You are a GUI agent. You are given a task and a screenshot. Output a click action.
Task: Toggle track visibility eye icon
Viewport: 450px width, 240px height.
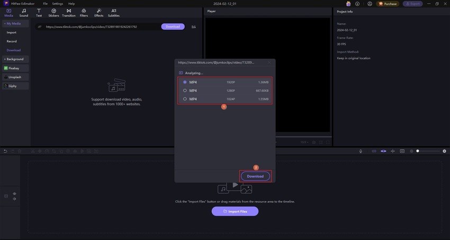pos(14,194)
